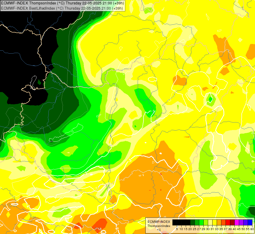Screen dimensions: 255x234
Task: Select the medium green legend swatch for 25–27
Action: coord(197,222)
